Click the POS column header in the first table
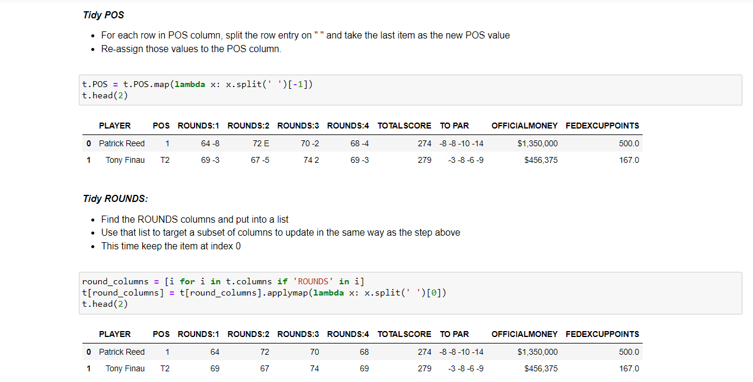This screenshot has width=753, height=382. tap(161, 126)
